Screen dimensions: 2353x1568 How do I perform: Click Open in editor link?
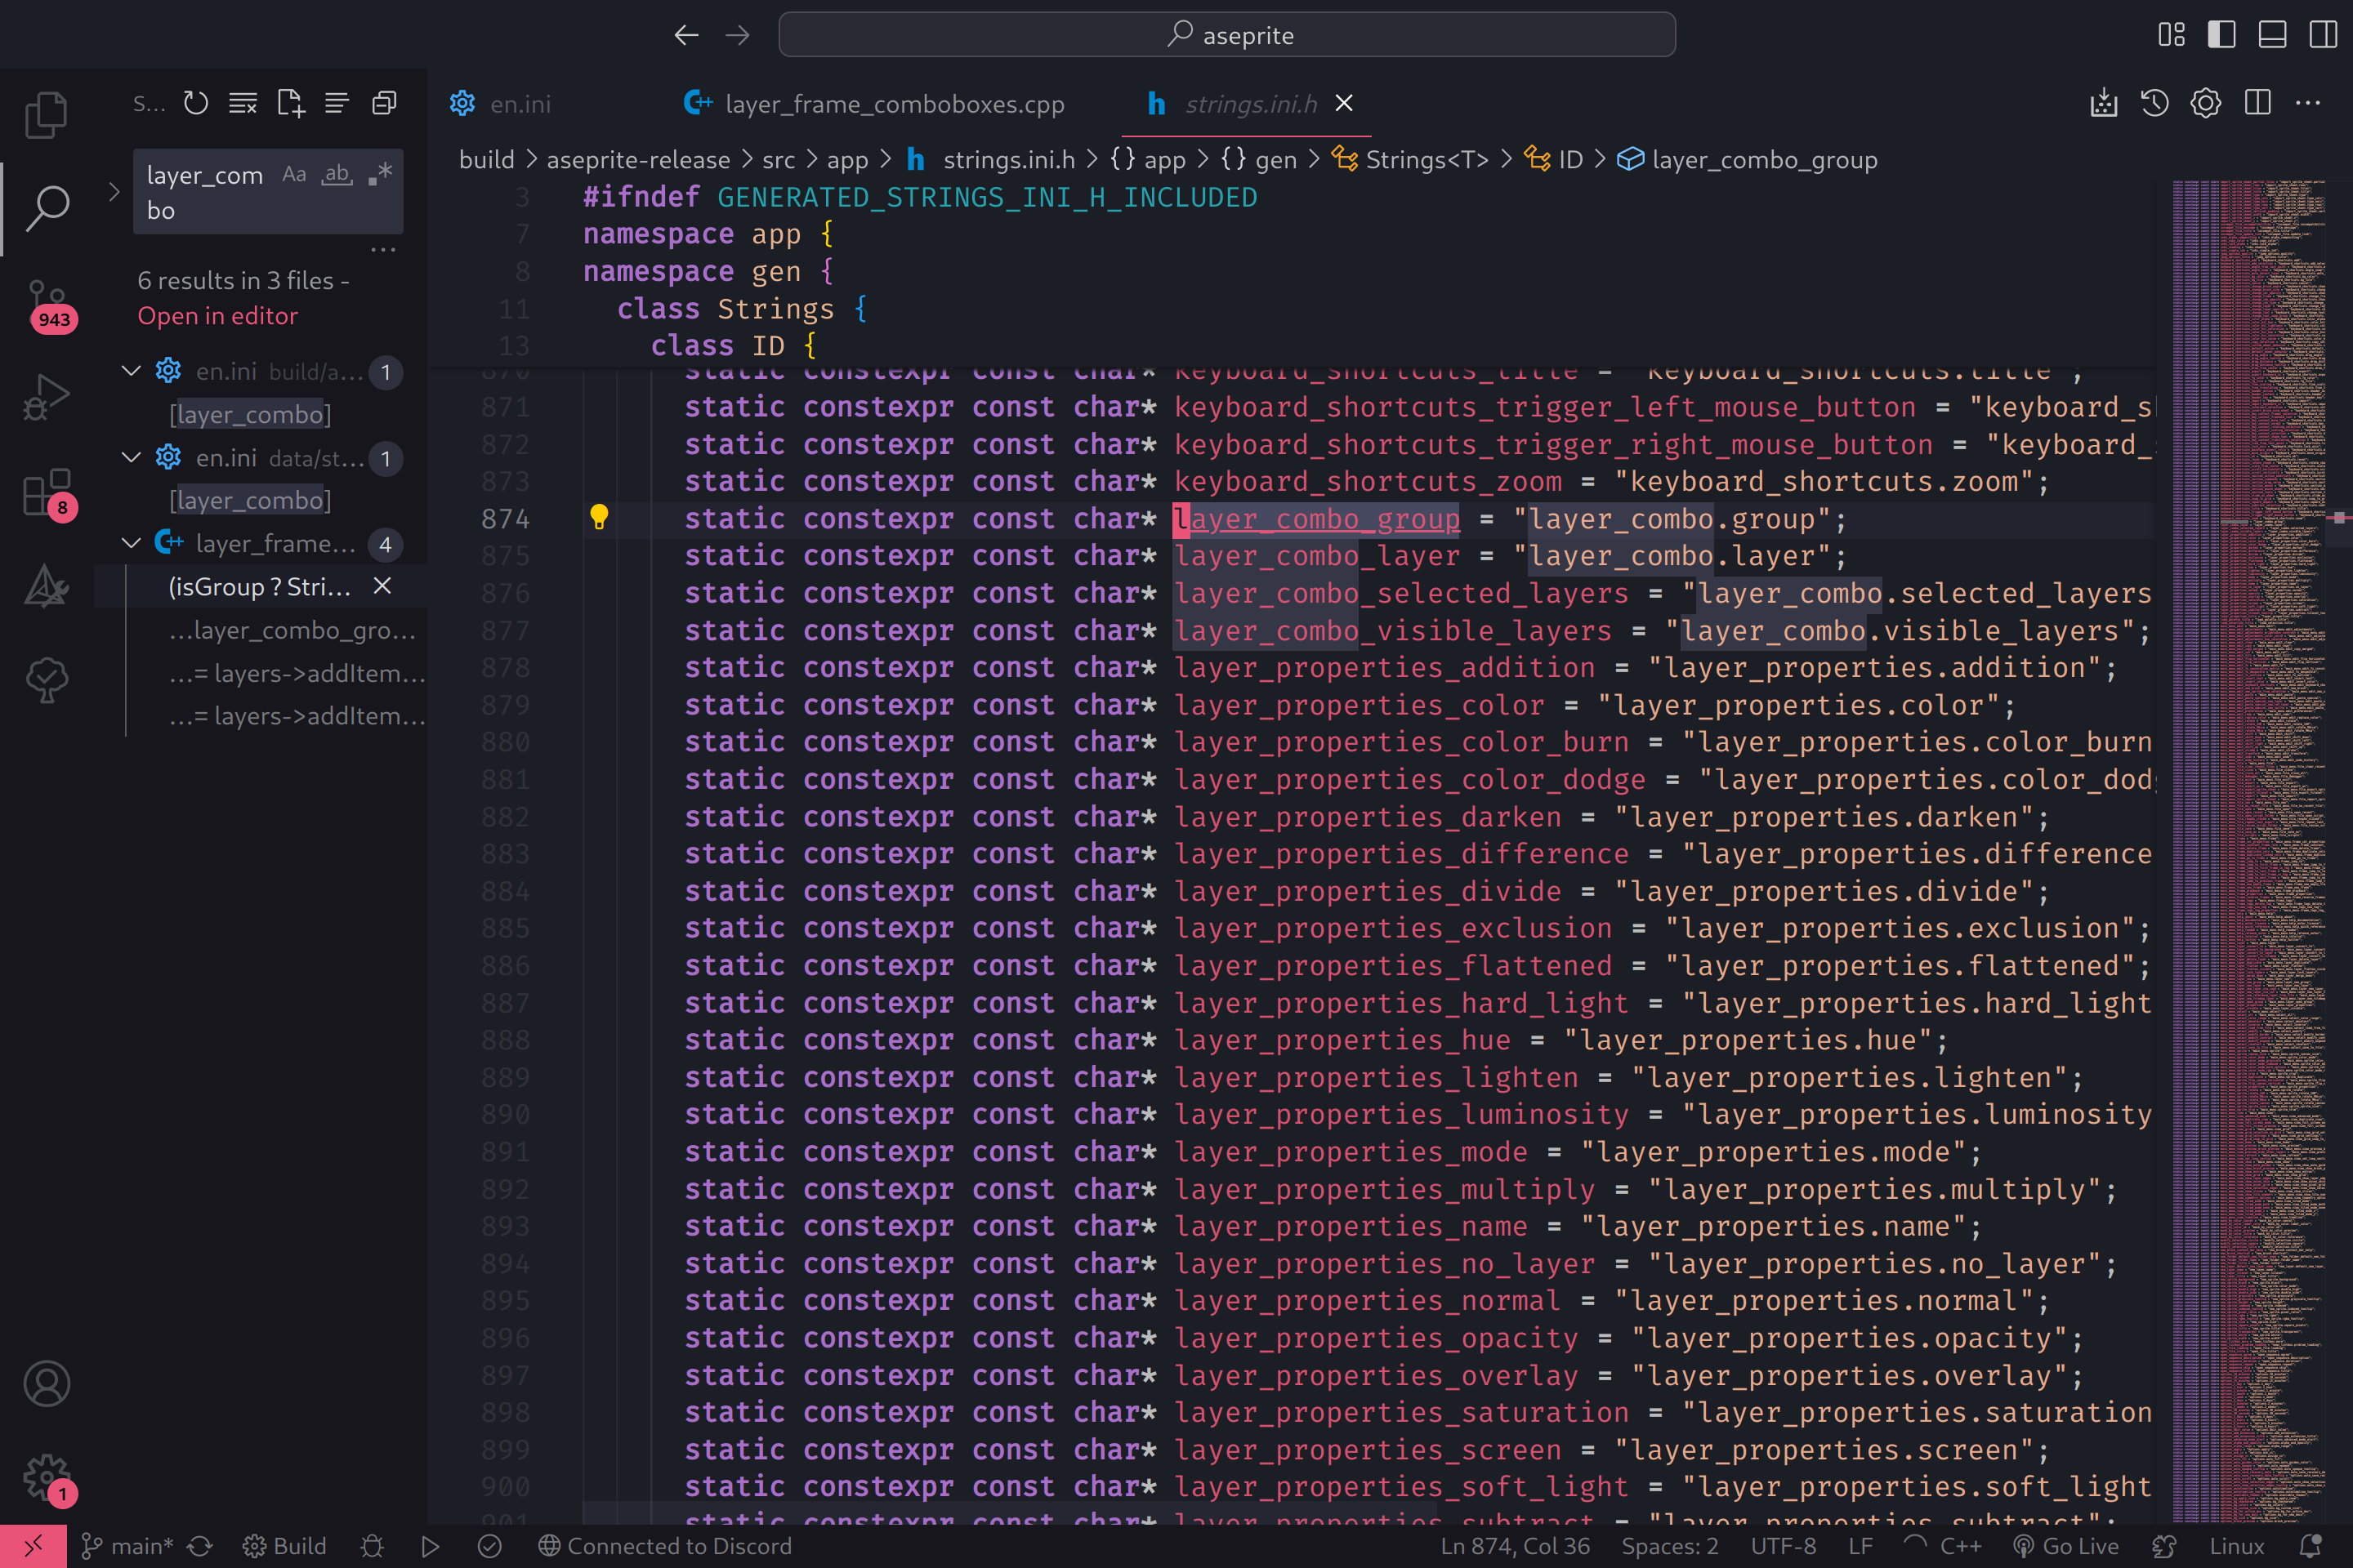pyautogui.click(x=217, y=316)
